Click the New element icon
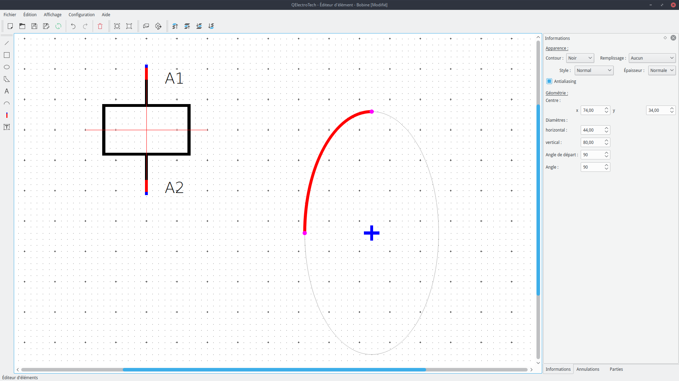This screenshot has width=679, height=381. click(x=10, y=26)
